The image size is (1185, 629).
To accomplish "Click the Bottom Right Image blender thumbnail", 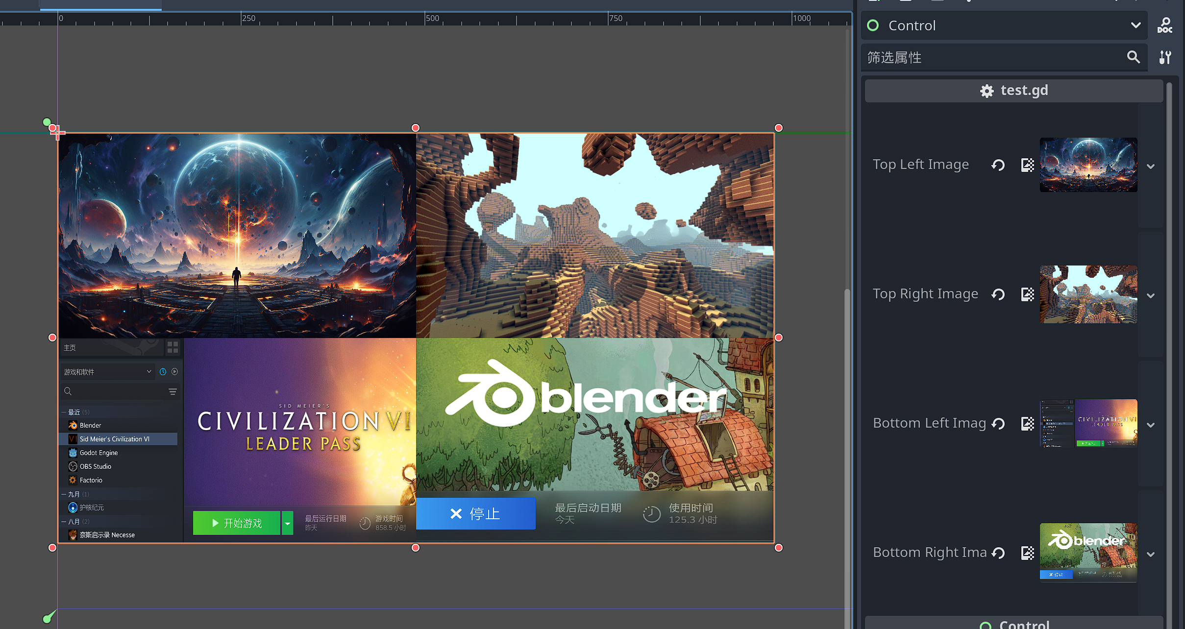I will tap(1088, 552).
